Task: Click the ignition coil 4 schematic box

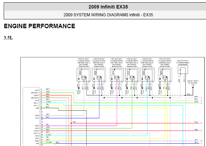Action: [83, 75]
